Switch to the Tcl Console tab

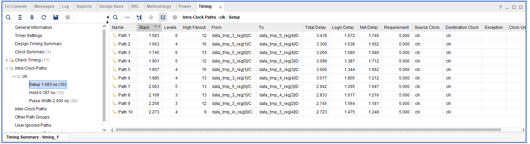pos(16,6)
